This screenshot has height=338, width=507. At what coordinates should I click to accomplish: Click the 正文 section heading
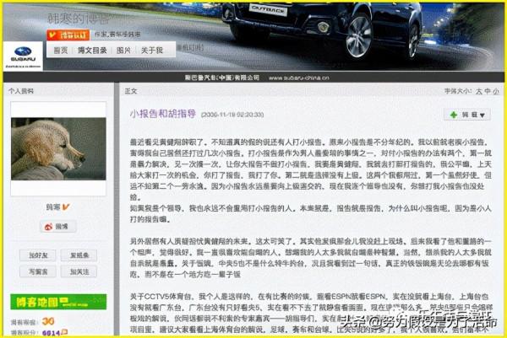(x=131, y=91)
